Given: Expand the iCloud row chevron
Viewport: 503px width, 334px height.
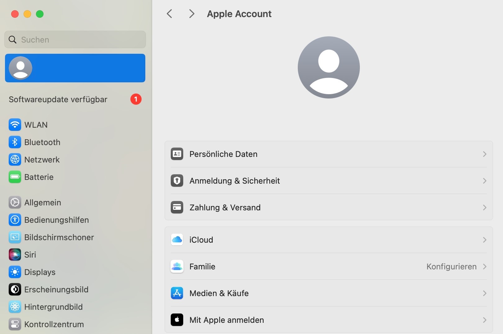Looking at the screenshot, I should click(485, 240).
